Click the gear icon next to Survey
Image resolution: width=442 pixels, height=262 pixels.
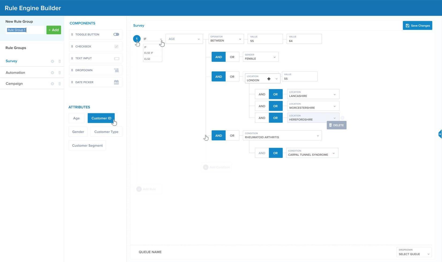pyautogui.click(x=52, y=61)
